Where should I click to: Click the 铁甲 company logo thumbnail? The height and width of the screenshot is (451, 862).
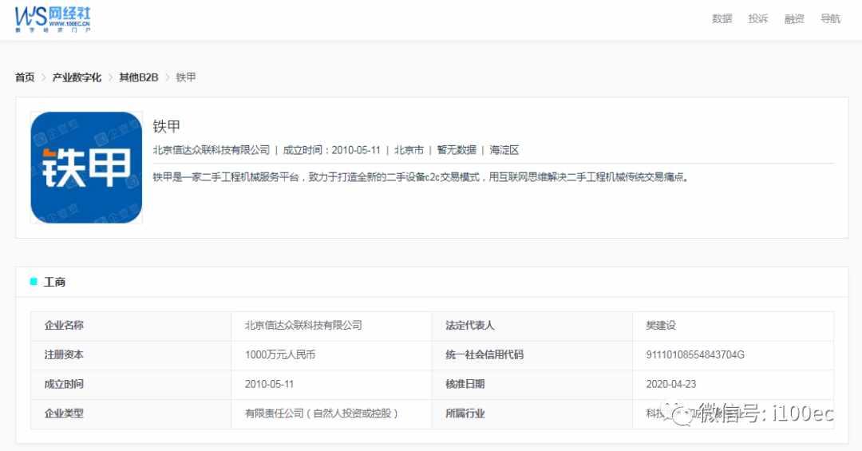(x=86, y=168)
